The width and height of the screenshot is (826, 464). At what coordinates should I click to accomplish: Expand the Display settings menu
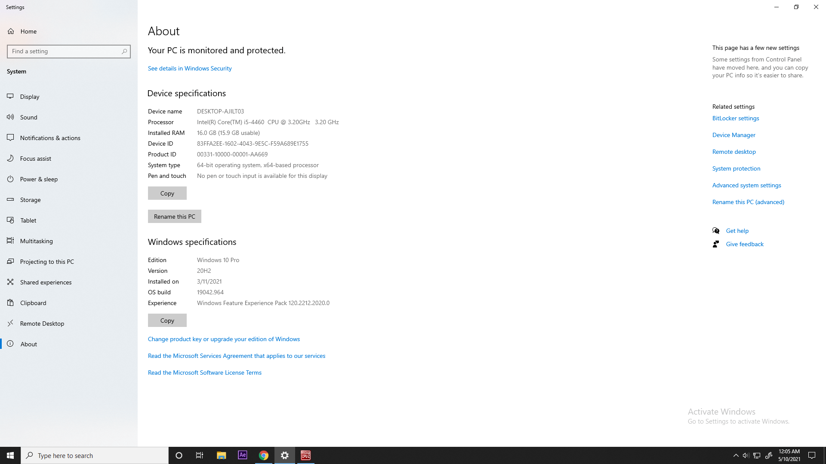pyautogui.click(x=30, y=96)
